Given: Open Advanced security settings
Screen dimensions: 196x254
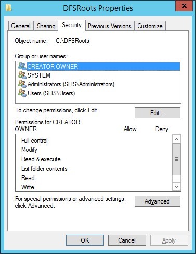Looking at the screenshot, I should coord(158,201).
